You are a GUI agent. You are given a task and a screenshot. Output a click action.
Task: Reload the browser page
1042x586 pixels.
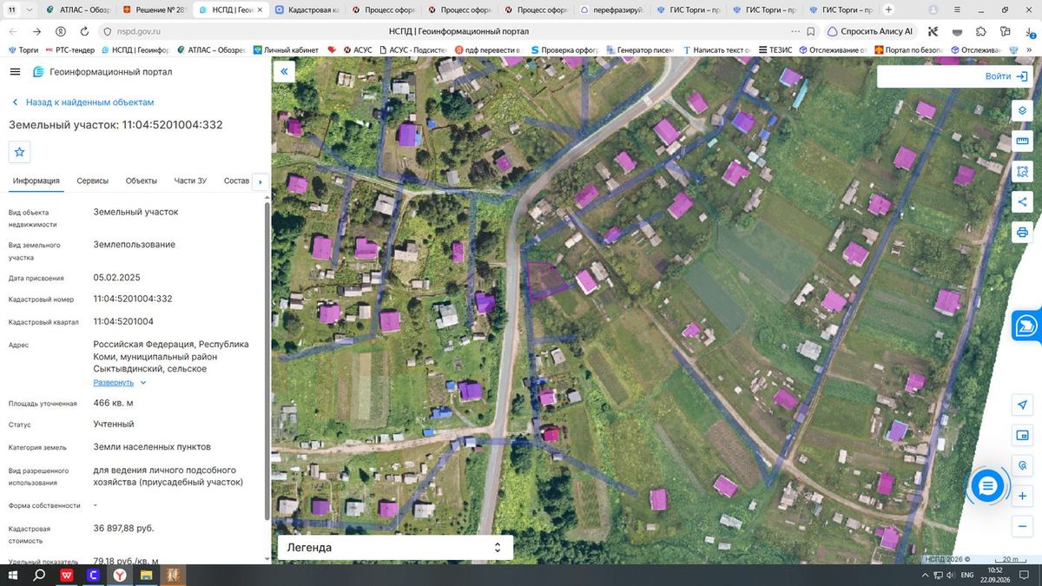tap(84, 30)
